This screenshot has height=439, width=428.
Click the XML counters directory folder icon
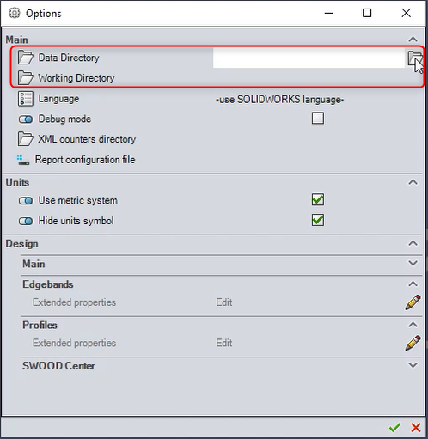[26, 139]
